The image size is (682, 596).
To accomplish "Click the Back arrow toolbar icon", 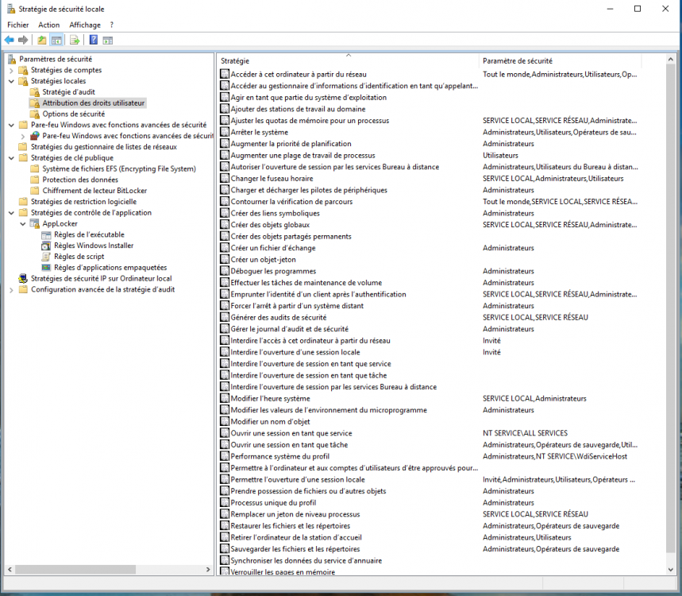I will 9,40.
